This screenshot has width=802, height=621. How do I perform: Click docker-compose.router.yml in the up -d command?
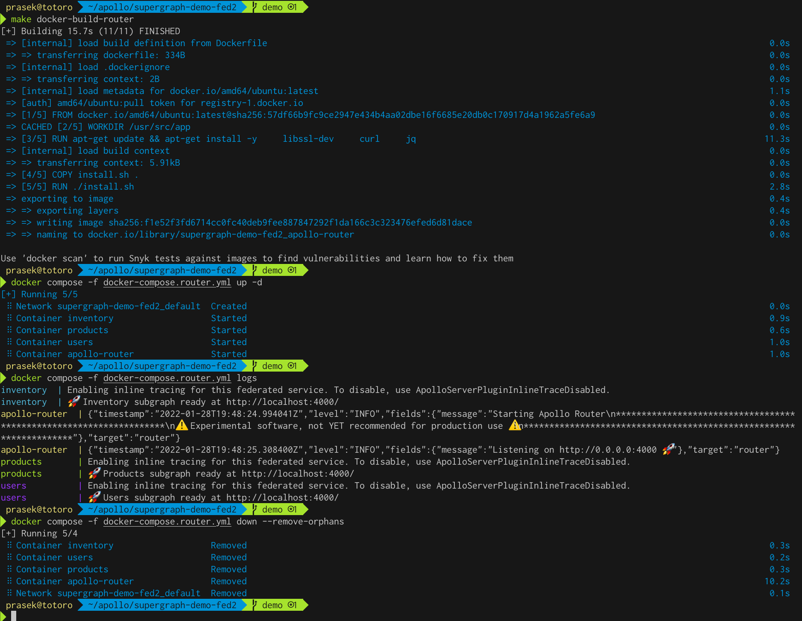point(167,282)
